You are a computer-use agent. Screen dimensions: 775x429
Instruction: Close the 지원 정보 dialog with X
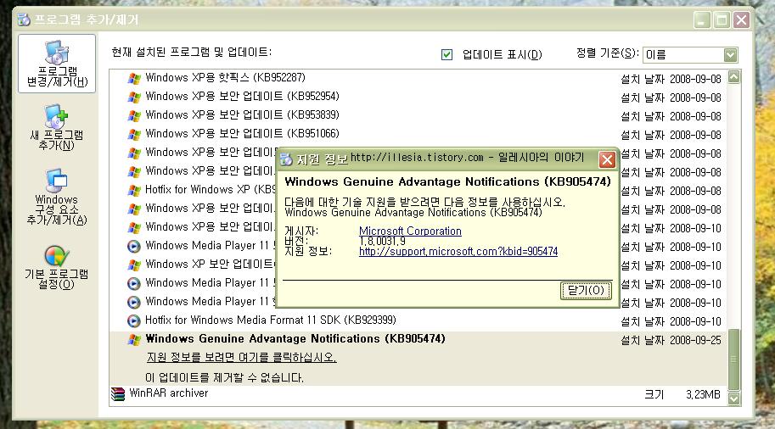tap(607, 159)
